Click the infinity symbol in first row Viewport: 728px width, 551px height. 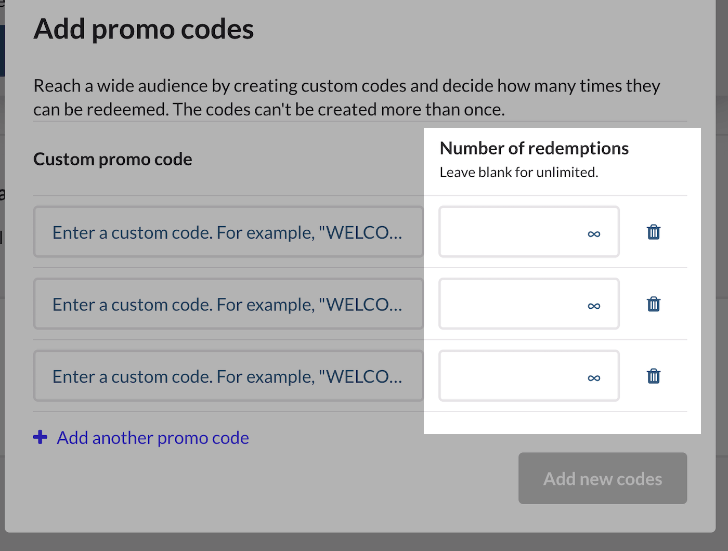coord(594,234)
